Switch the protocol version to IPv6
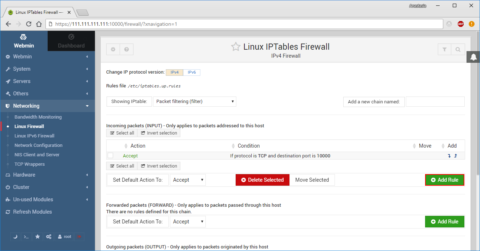 pyautogui.click(x=192, y=72)
